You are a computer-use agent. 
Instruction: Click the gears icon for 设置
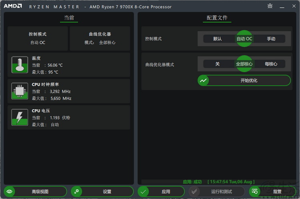coord(76,191)
